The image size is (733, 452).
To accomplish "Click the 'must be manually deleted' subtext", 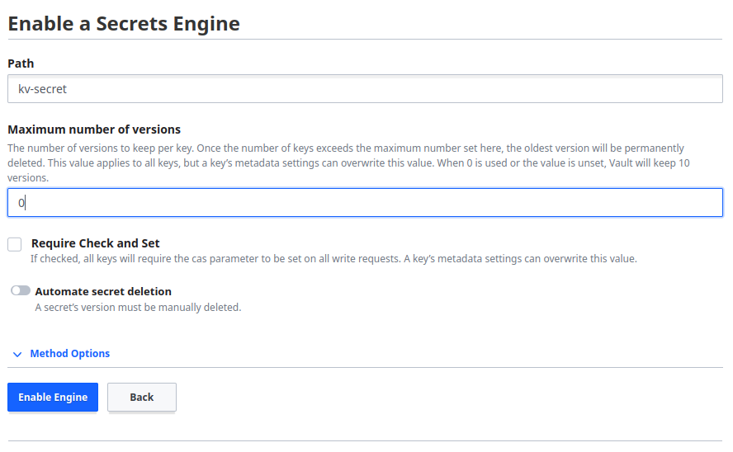I will tap(138, 308).
